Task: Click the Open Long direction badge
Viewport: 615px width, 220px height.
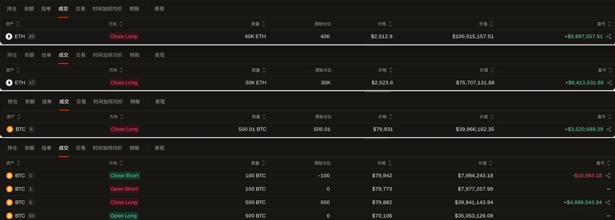Action: 124,216
